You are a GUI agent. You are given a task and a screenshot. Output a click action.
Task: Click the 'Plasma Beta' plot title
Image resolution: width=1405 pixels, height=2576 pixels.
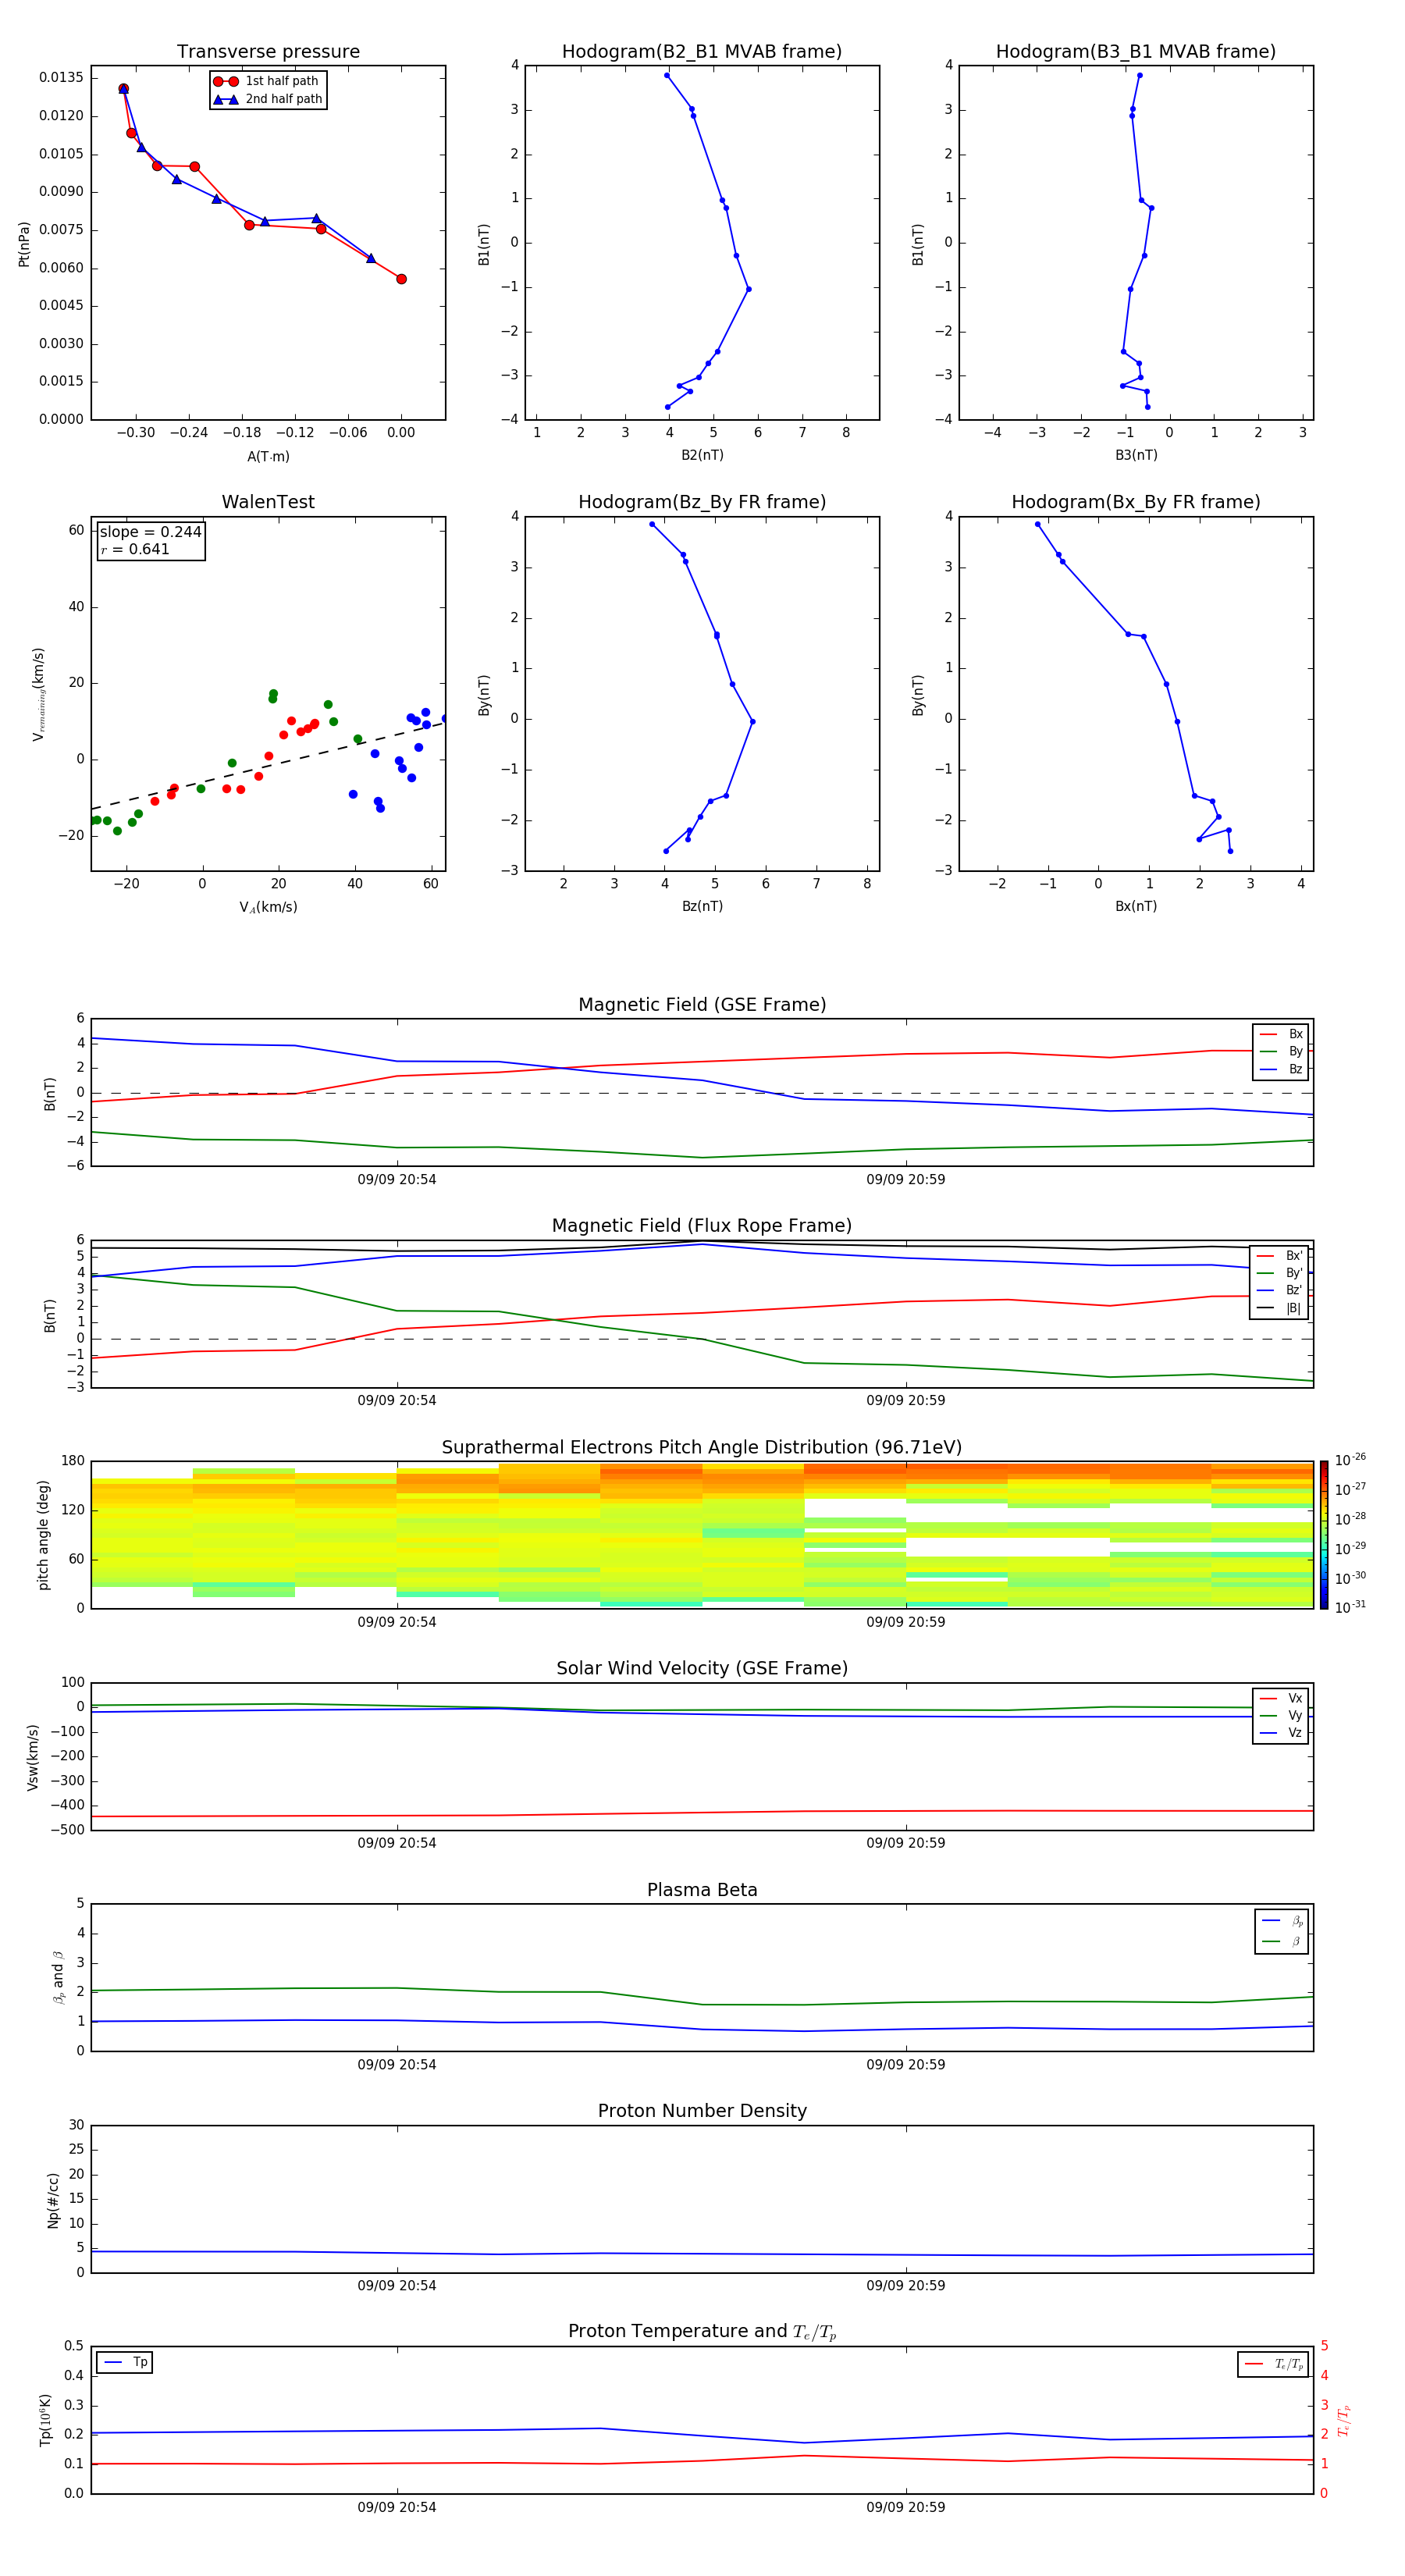pyautogui.click(x=702, y=1890)
